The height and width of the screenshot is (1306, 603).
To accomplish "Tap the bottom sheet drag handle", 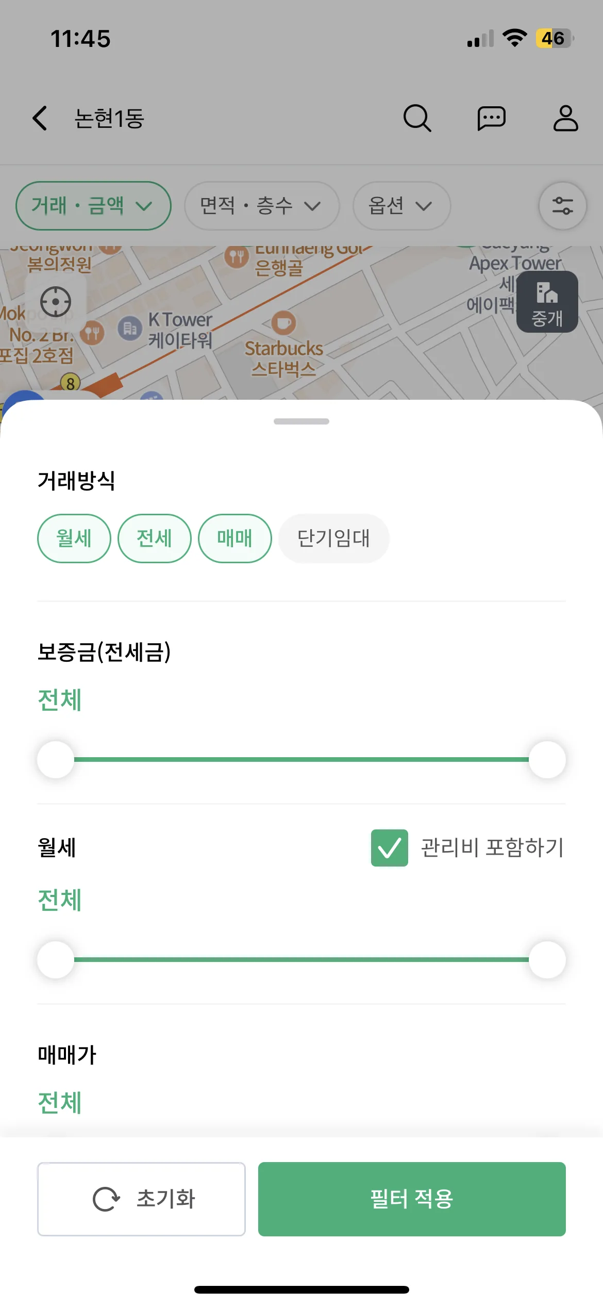I will (301, 421).
